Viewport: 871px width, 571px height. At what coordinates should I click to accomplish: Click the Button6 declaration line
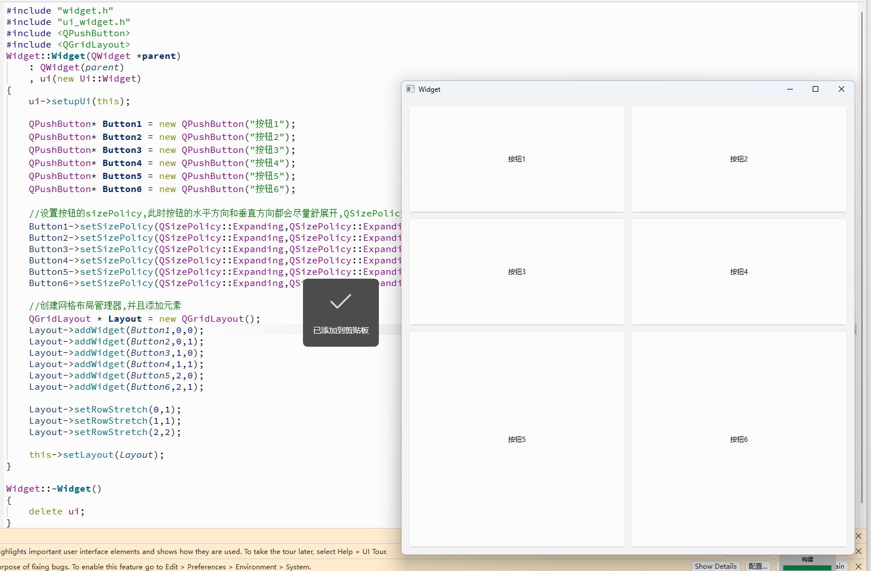[162, 189]
